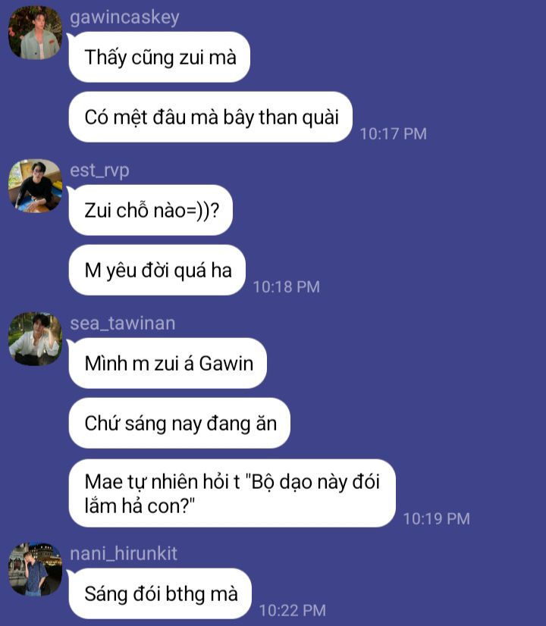Open gawincaskey's profile picture
Viewport: 546px width, 626px height.
click(x=35, y=33)
